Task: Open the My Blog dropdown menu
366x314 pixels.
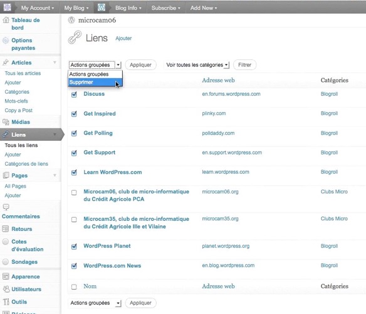Action: click(x=76, y=8)
